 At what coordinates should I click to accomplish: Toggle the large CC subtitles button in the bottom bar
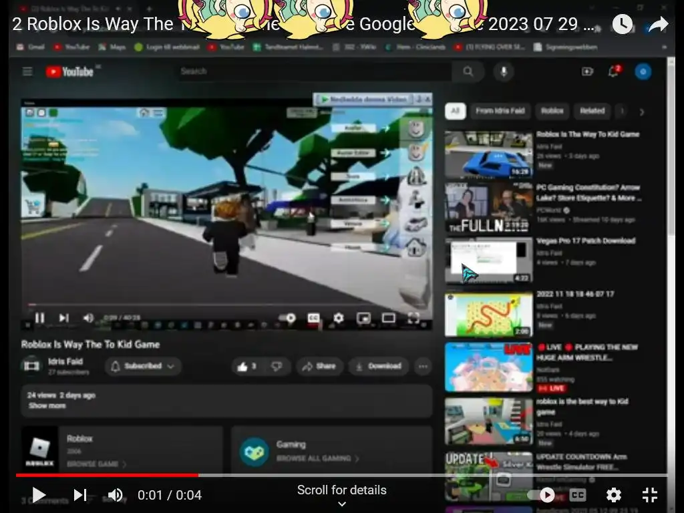[578, 495]
